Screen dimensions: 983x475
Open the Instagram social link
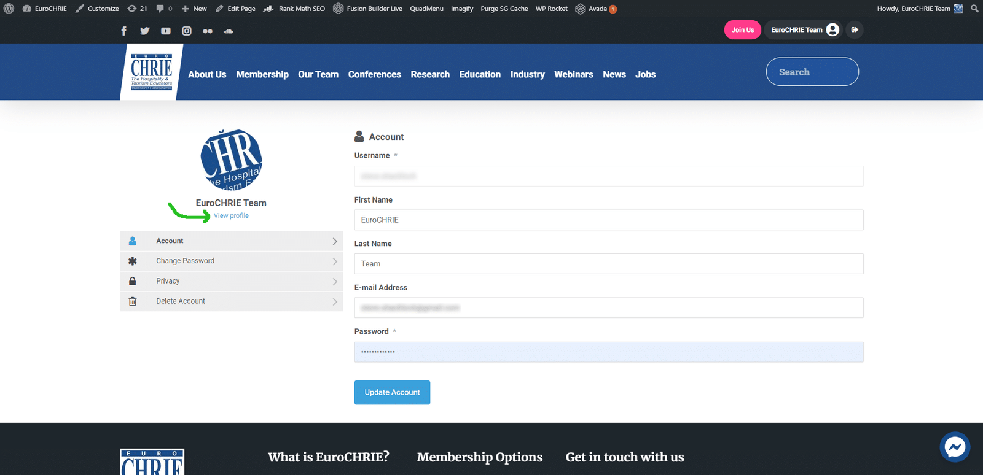point(187,31)
